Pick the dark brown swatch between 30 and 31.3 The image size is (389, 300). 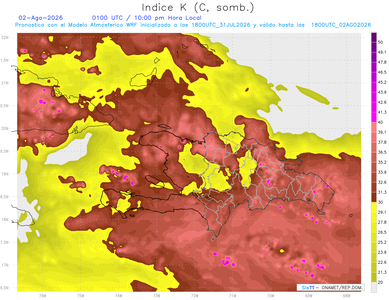374,197
